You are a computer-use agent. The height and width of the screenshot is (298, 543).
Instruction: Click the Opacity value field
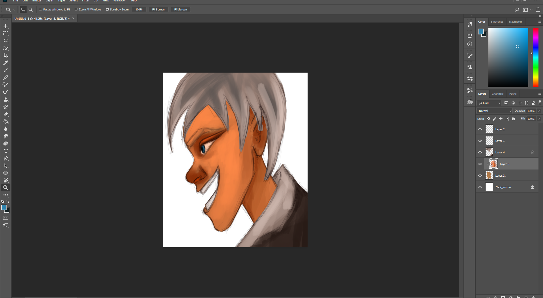[531, 111]
